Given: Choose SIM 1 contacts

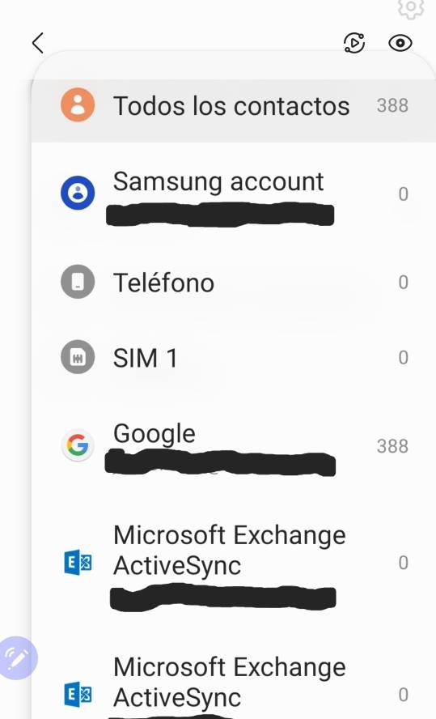Looking at the screenshot, I should pyautogui.click(x=234, y=357).
